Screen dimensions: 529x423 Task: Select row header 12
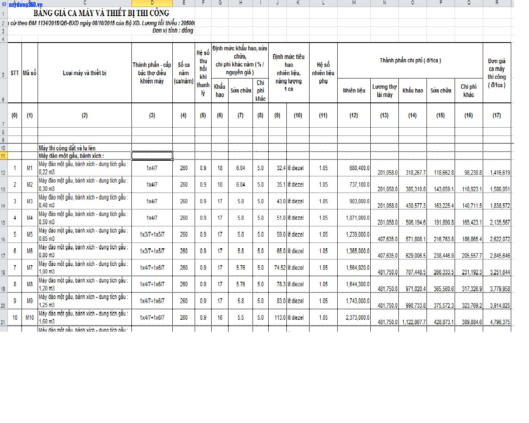pyautogui.click(x=3, y=168)
